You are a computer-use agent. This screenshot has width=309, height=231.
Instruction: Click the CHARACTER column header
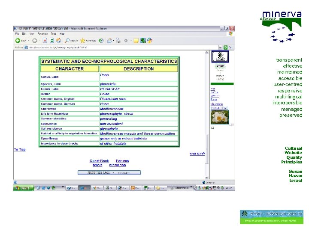tap(70, 69)
